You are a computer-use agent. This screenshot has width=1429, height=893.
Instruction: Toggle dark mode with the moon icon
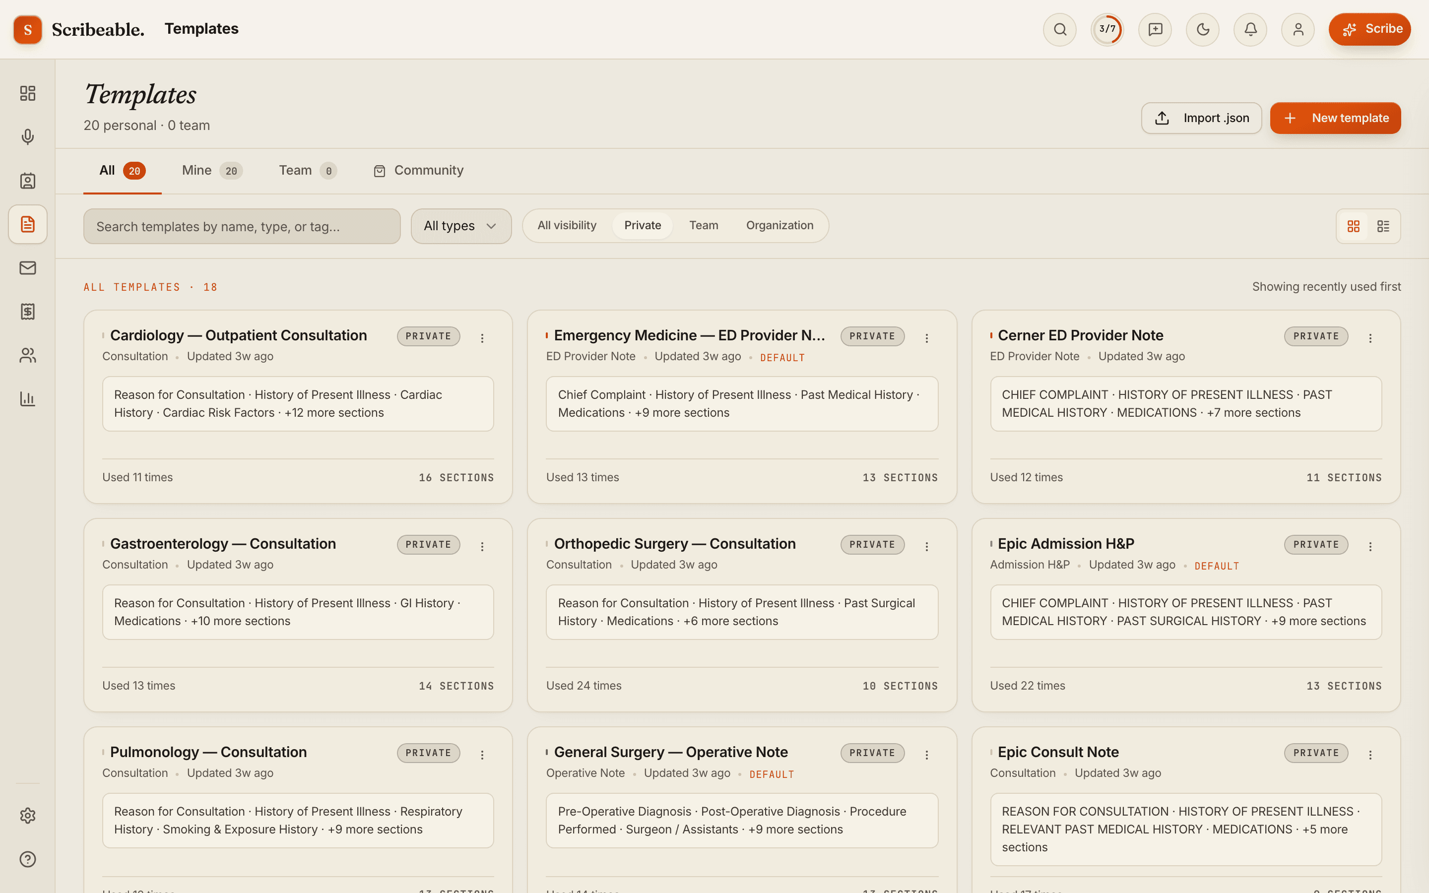tap(1203, 30)
